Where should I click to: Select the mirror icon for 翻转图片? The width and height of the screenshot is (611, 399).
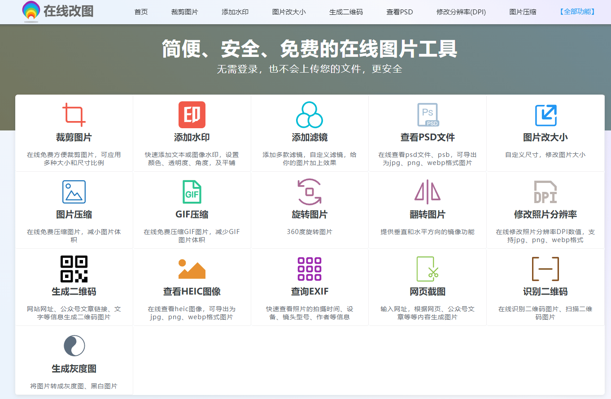click(x=428, y=192)
